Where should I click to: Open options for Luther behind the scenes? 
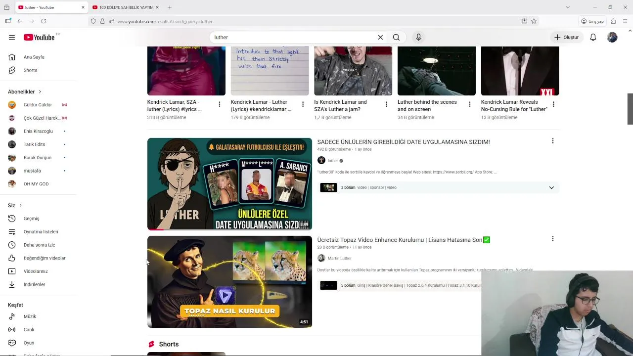tap(470, 104)
